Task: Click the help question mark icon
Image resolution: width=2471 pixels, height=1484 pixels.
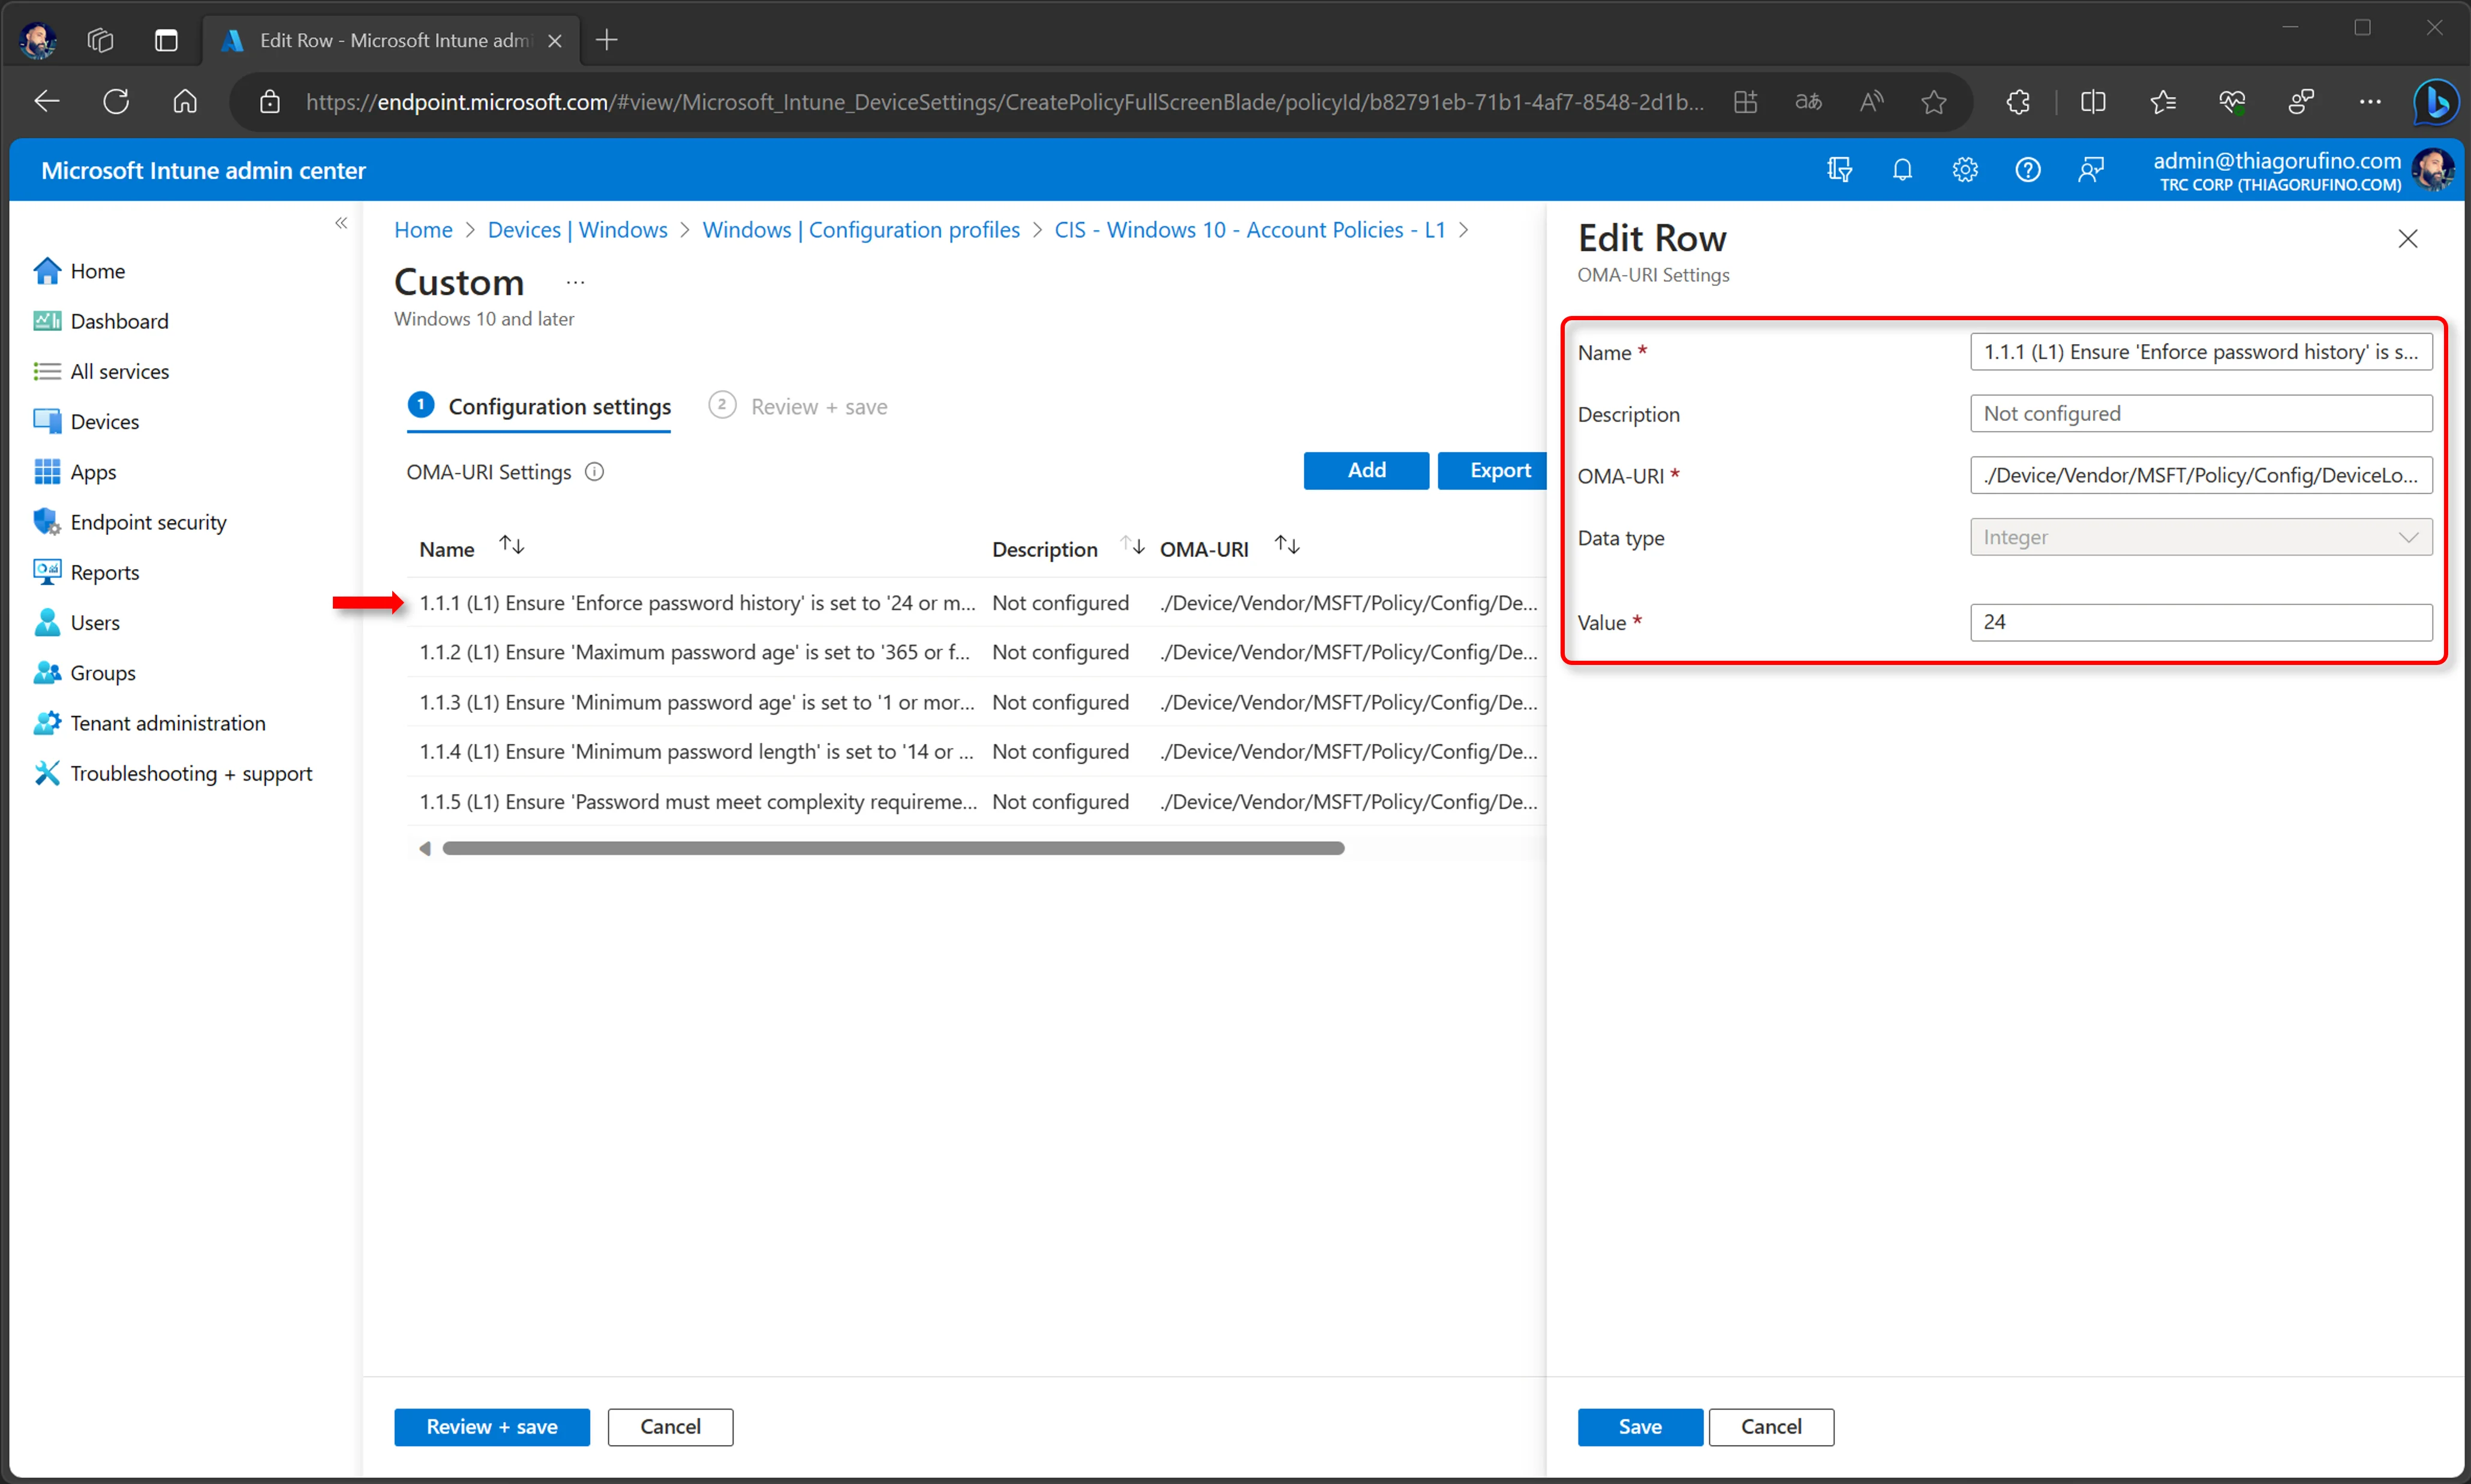Action: (2027, 170)
